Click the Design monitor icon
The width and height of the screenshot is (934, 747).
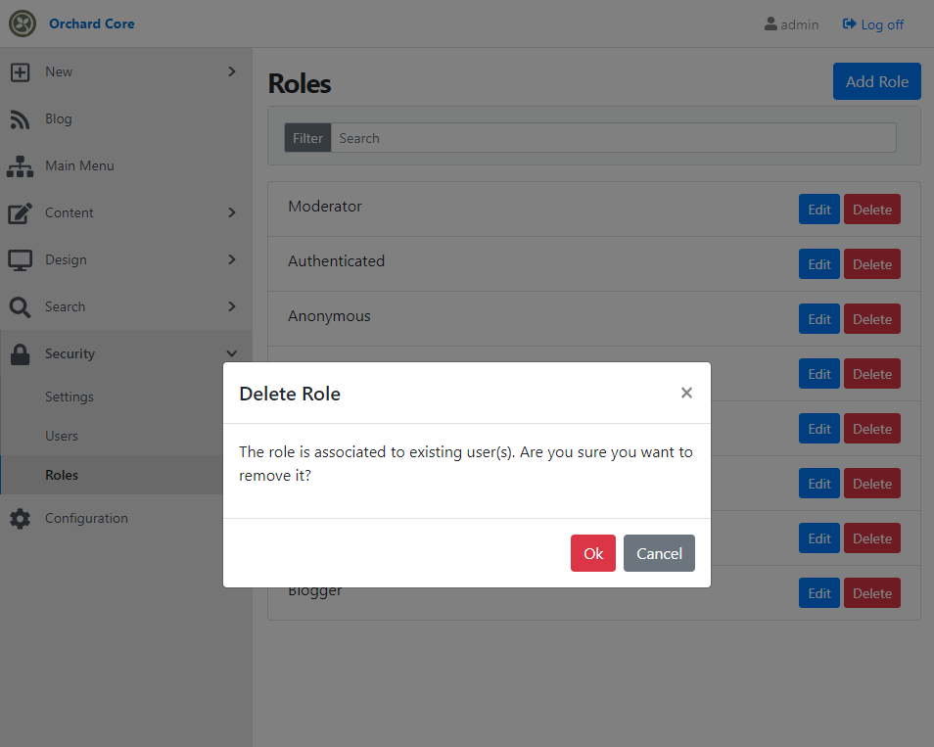20,260
